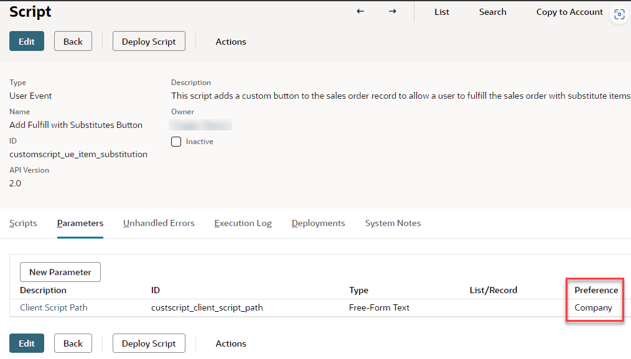Toggle the Inactive checkbox
The image size is (631, 359).
tap(176, 142)
